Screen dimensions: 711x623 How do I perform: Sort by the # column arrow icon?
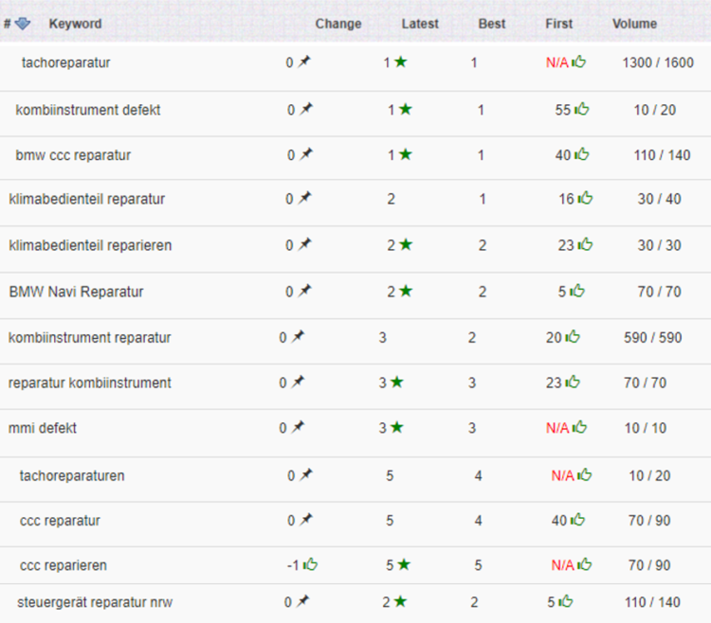coord(23,24)
